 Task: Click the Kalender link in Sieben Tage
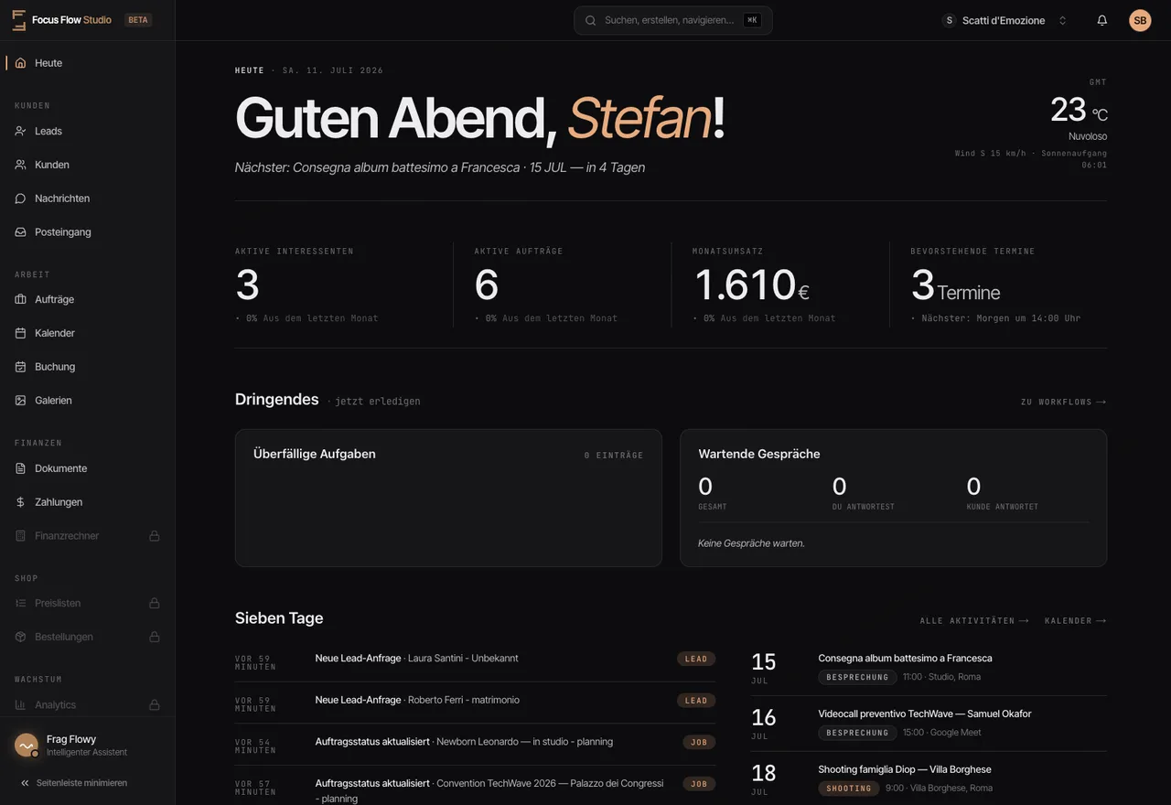pos(1075,621)
